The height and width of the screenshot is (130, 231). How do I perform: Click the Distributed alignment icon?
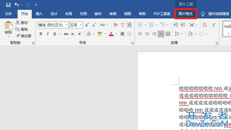coord(168,34)
